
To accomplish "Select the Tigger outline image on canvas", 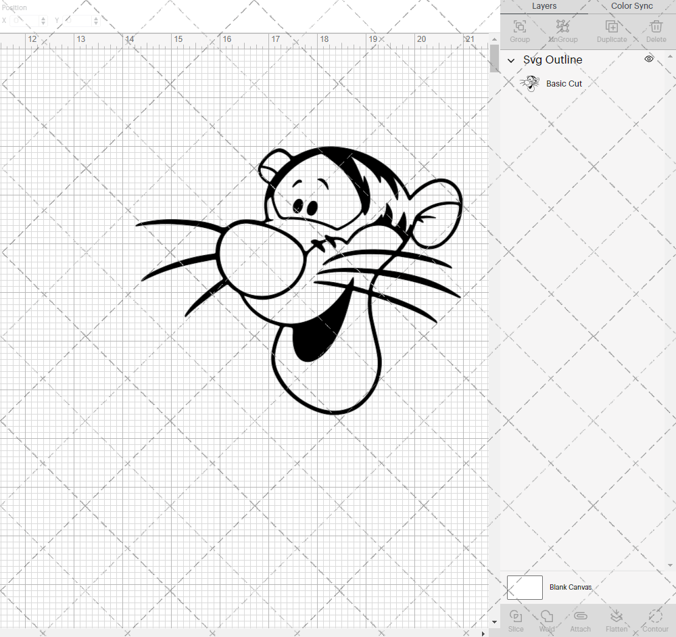I will tap(299, 281).
